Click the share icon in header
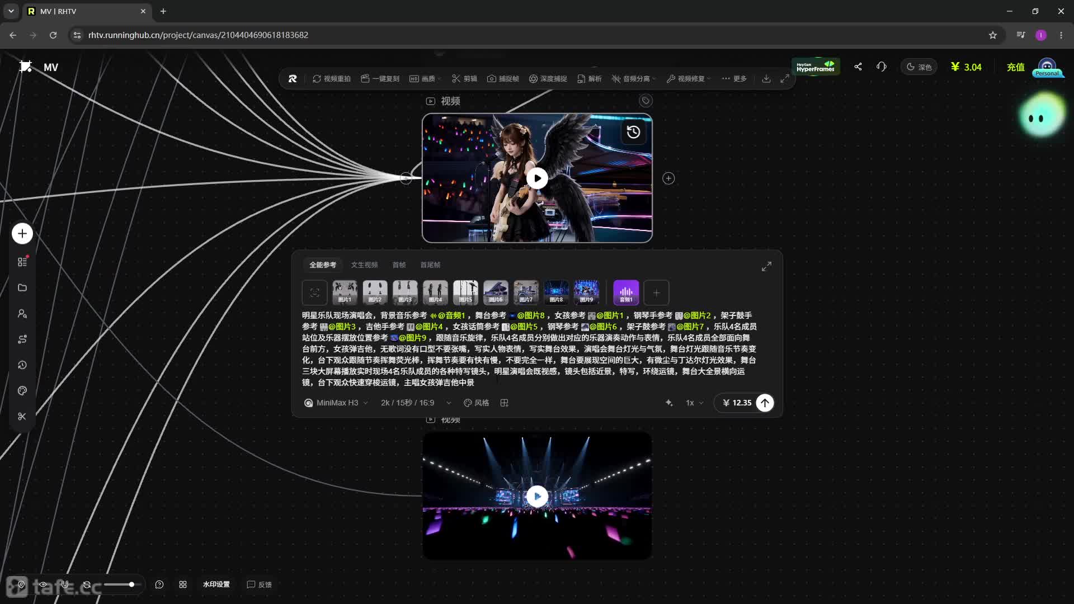Screen dimensions: 1074x604 (x=858, y=67)
